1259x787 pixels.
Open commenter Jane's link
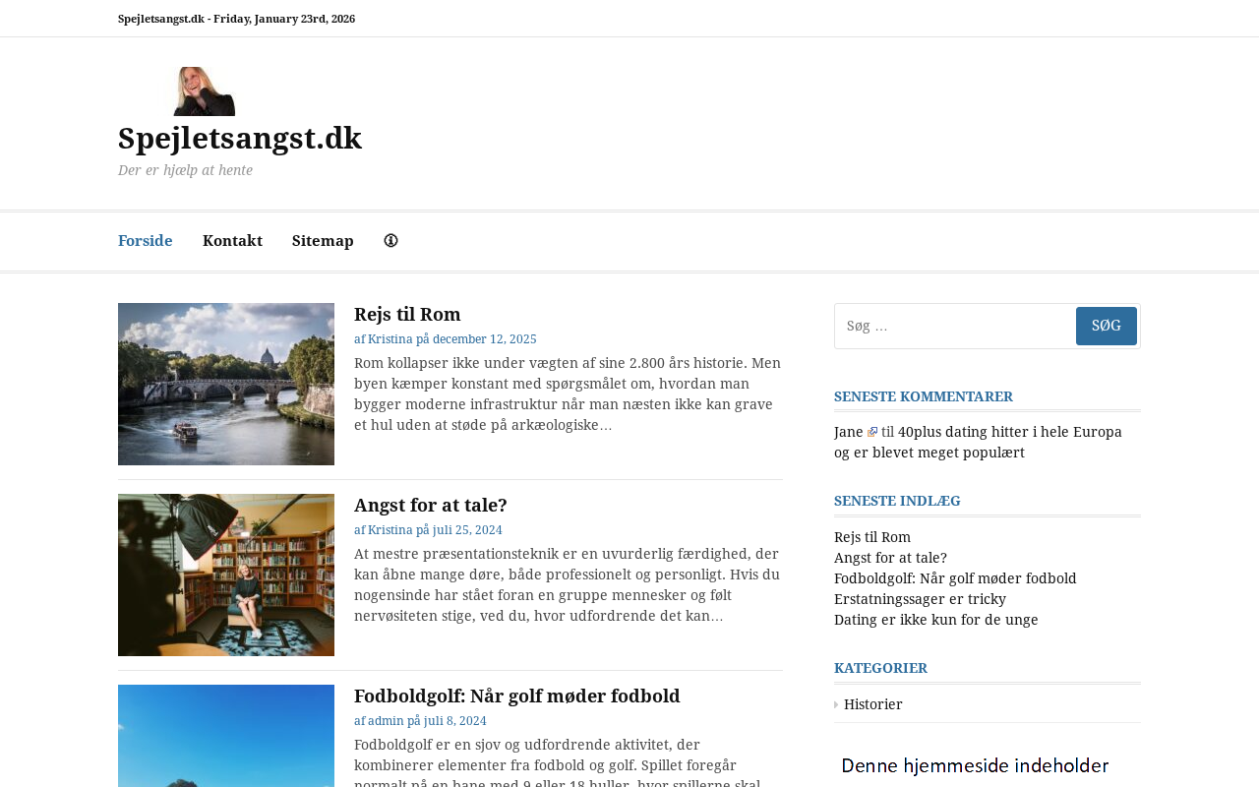849,432
